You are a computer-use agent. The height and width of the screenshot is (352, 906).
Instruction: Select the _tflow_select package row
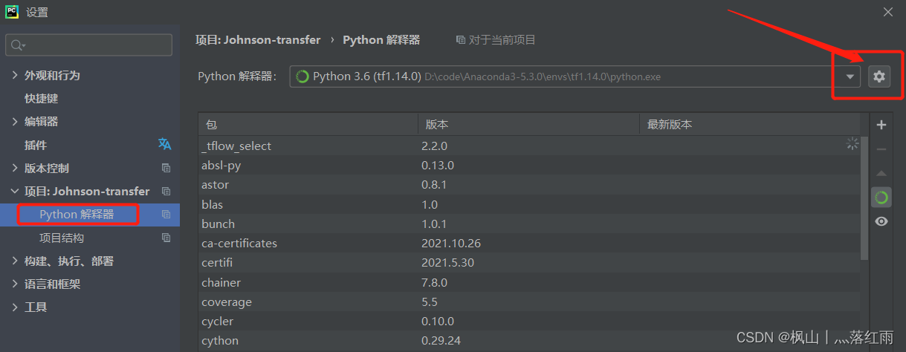point(529,146)
